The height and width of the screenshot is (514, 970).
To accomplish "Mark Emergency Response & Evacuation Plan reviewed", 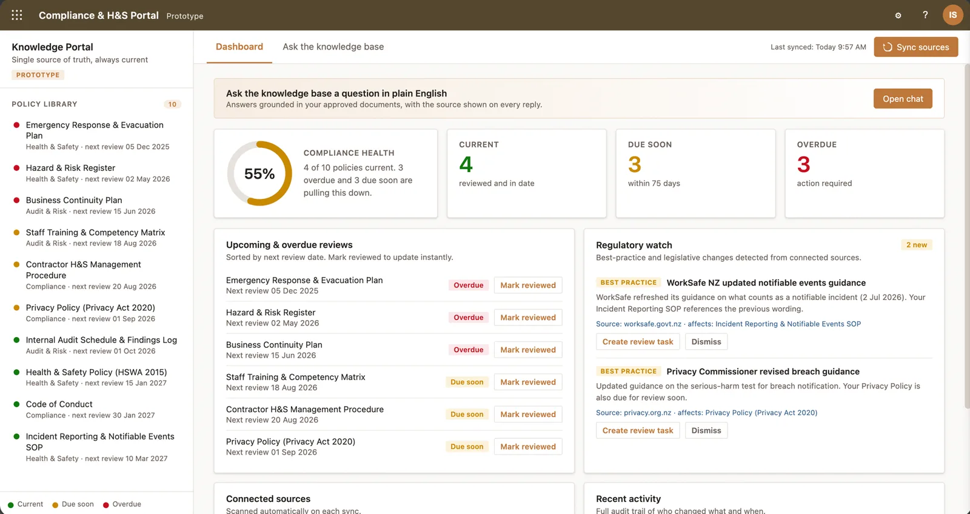I will pos(528,285).
